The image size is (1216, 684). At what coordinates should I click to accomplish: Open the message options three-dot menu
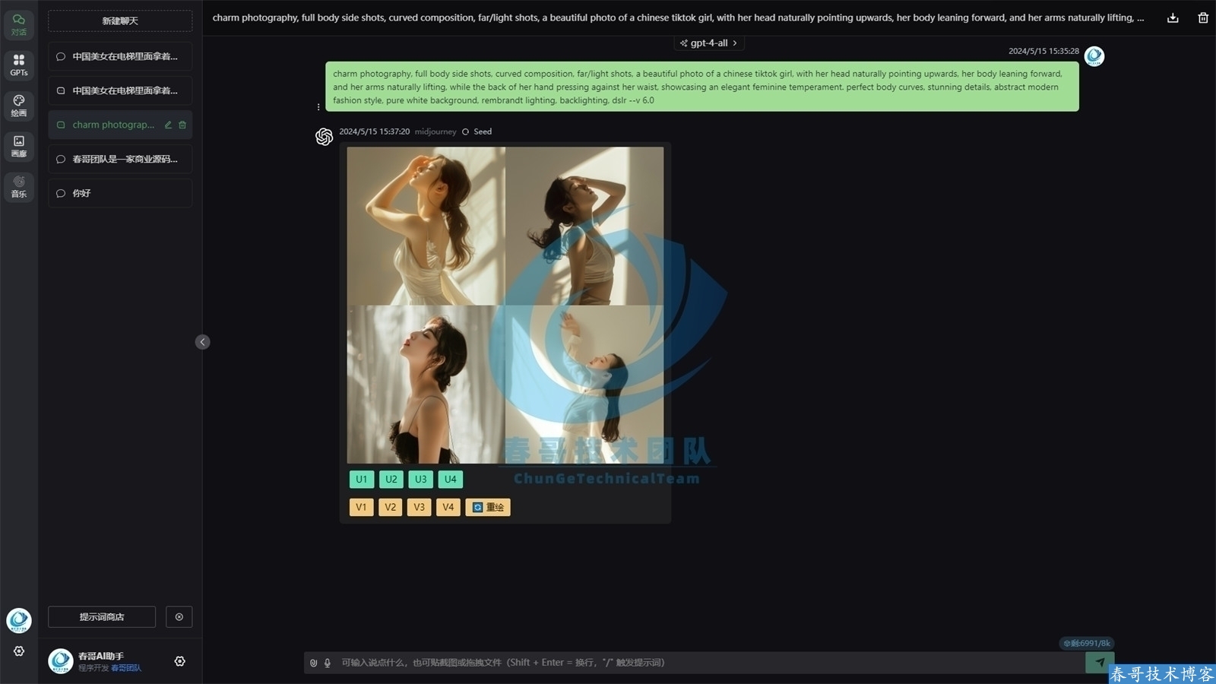(318, 107)
